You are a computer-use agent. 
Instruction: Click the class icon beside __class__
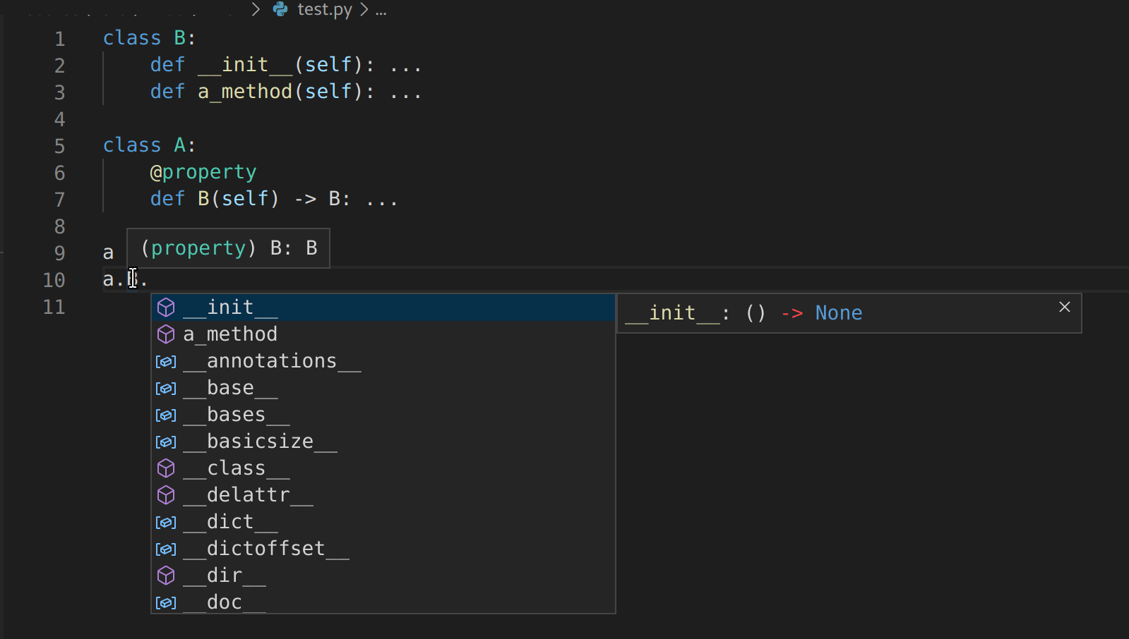[x=166, y=468]
